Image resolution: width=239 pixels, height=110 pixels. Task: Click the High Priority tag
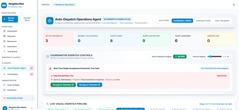[222, 76]
